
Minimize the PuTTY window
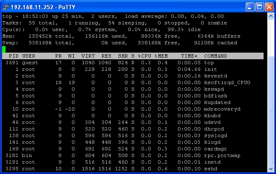[250, 7]
